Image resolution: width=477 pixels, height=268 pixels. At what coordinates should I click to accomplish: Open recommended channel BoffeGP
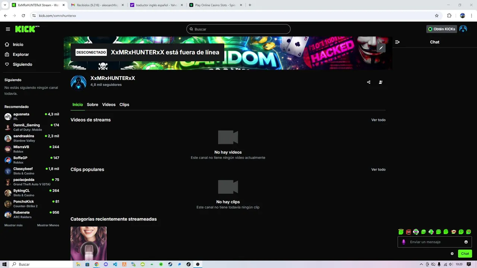(x=32, y=160)
